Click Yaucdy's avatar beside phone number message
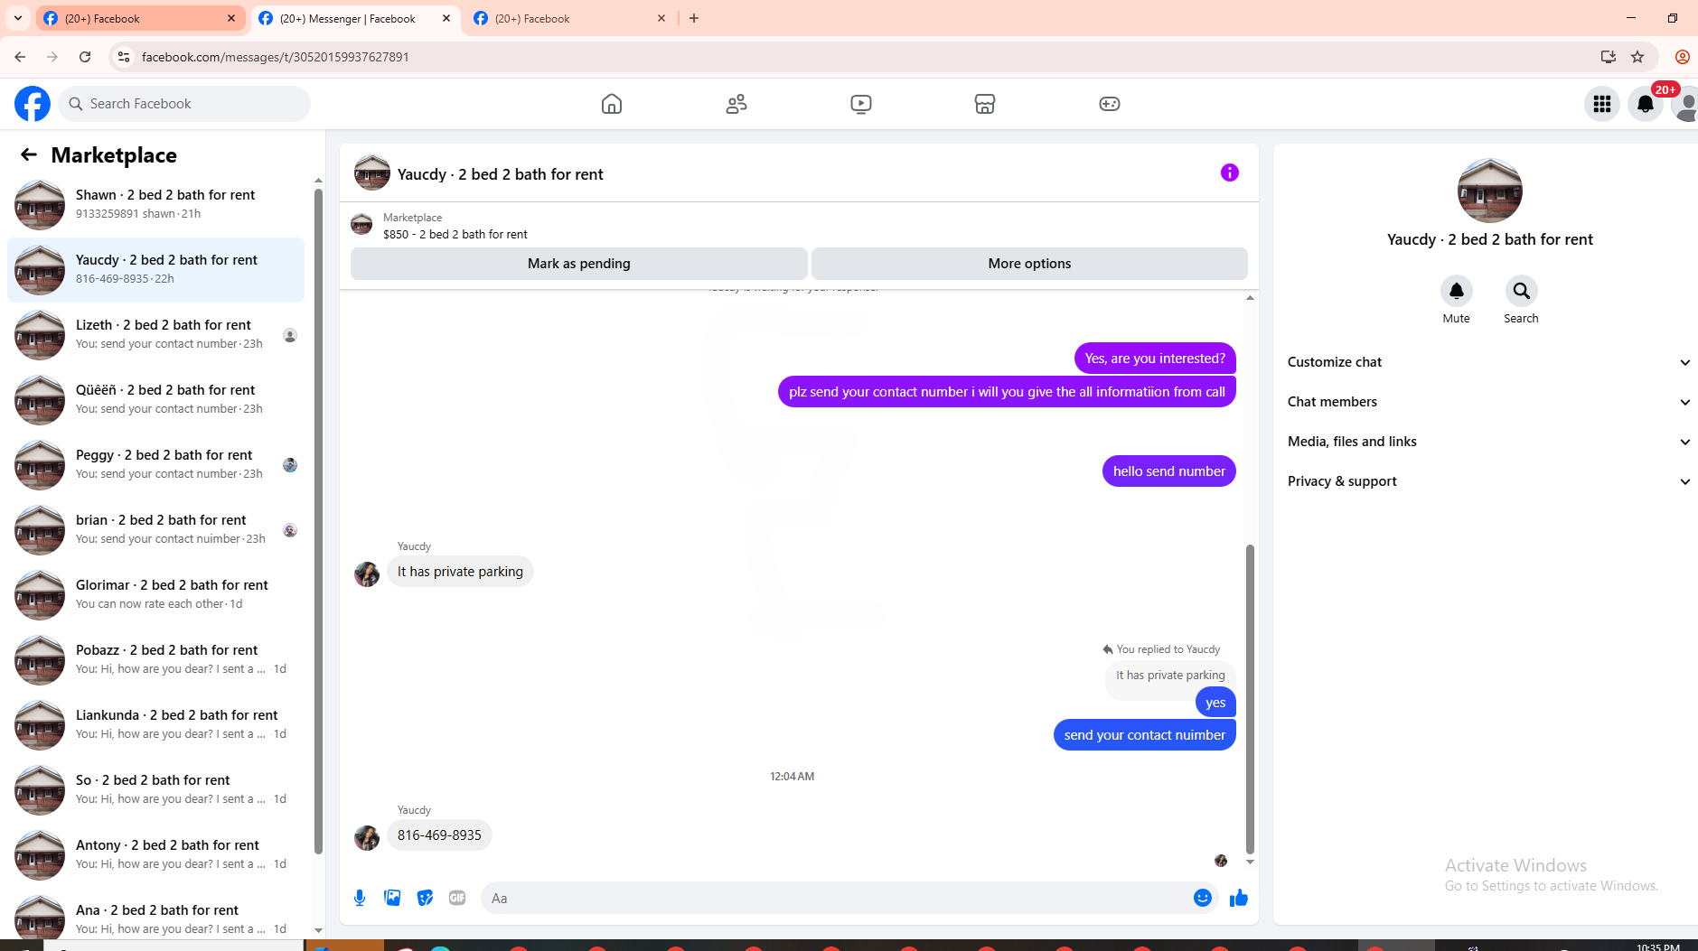The width and height of the screenshot is (1698, 951). (x=367, y=837)
